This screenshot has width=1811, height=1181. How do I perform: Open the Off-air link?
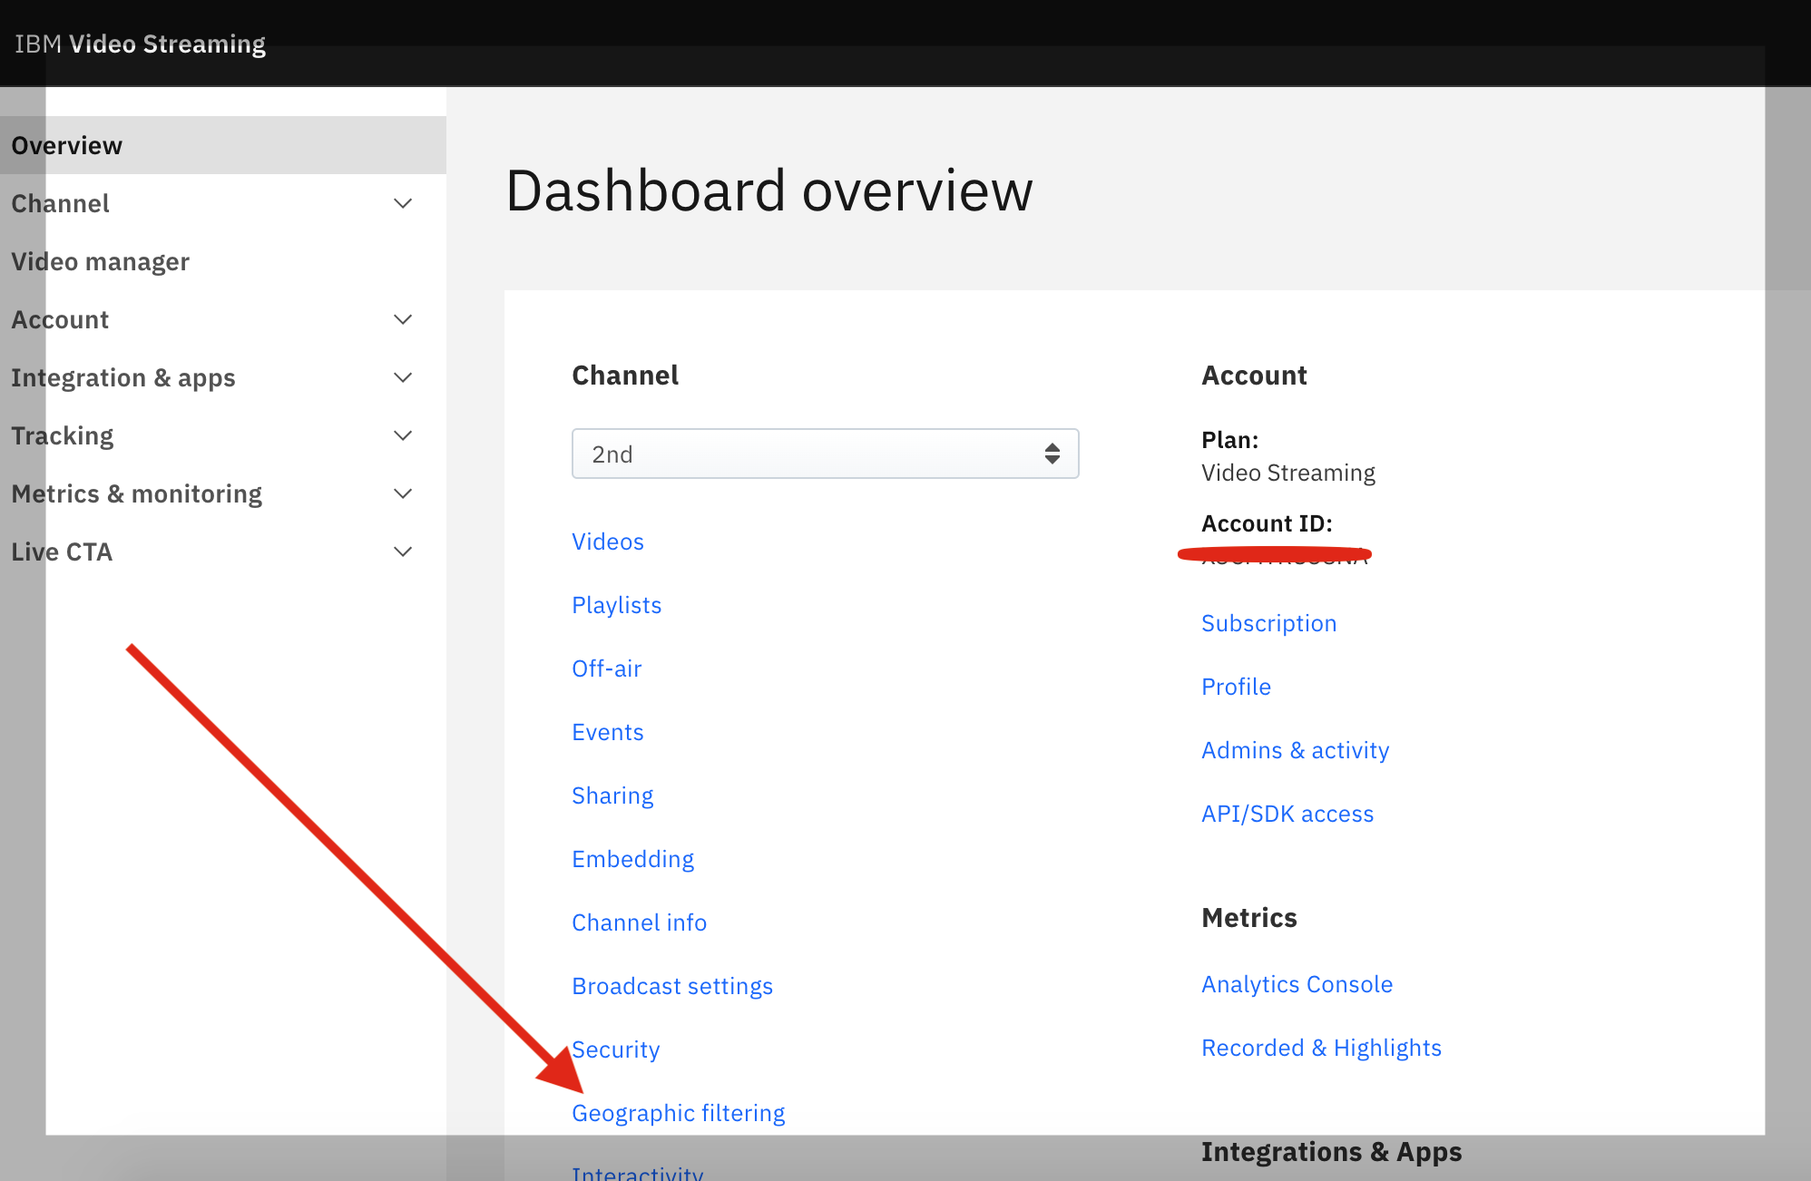pyautogui.click(x=607, y=669)
